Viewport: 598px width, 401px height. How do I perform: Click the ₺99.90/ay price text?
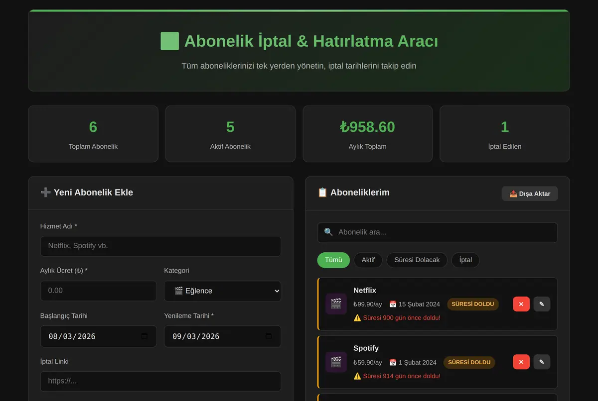tap(368, 304)
